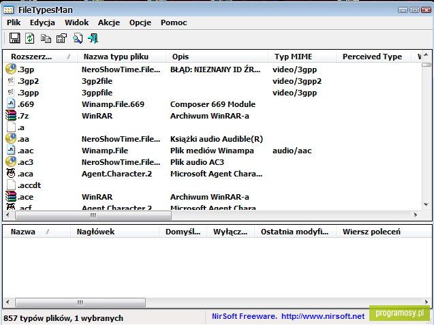Click the Winamp icon beside .aac
The image size is (434, 325).
click(11, 151)
